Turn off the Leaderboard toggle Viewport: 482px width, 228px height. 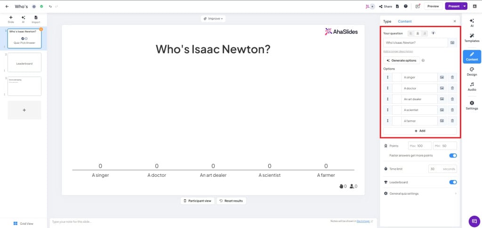pos(453,182)
